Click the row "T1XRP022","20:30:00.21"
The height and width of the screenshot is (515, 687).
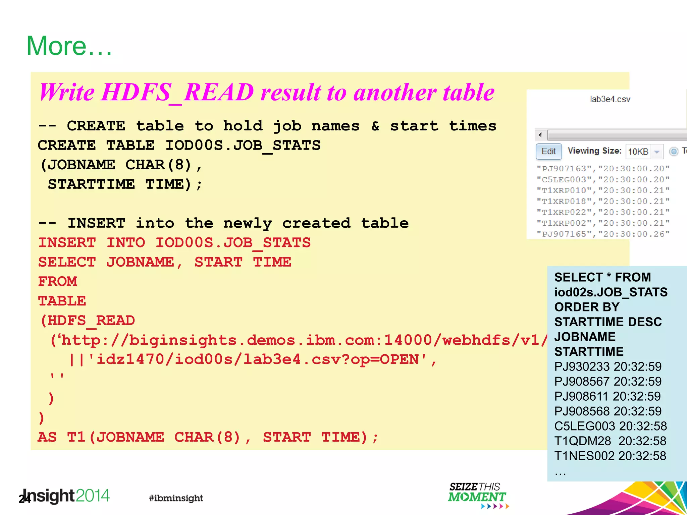click(x=603, y=212)
